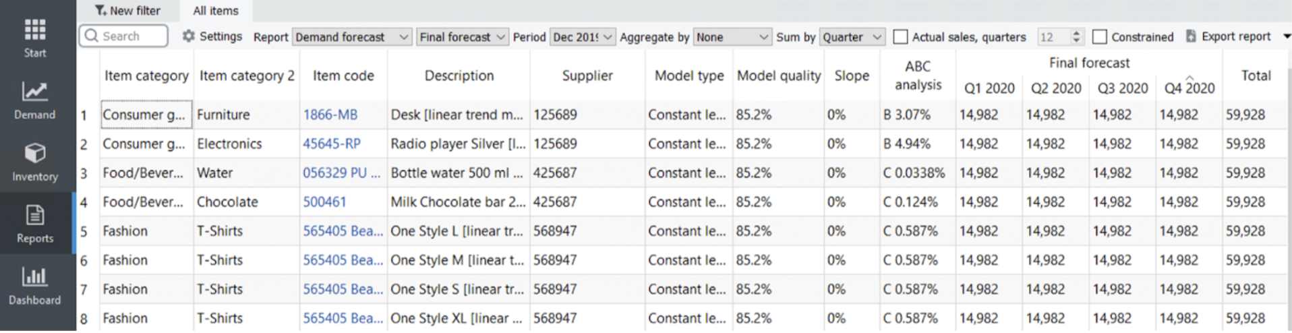Viewport: 1292px width, 333px height.
Task: Open the Reports section
Action: click(35, 223)
